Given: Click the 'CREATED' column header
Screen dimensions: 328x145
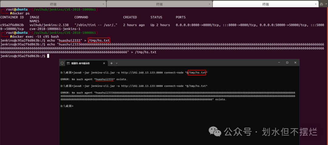Looking at the screenshot, I should pyautogui.click(x=130, y=17).
